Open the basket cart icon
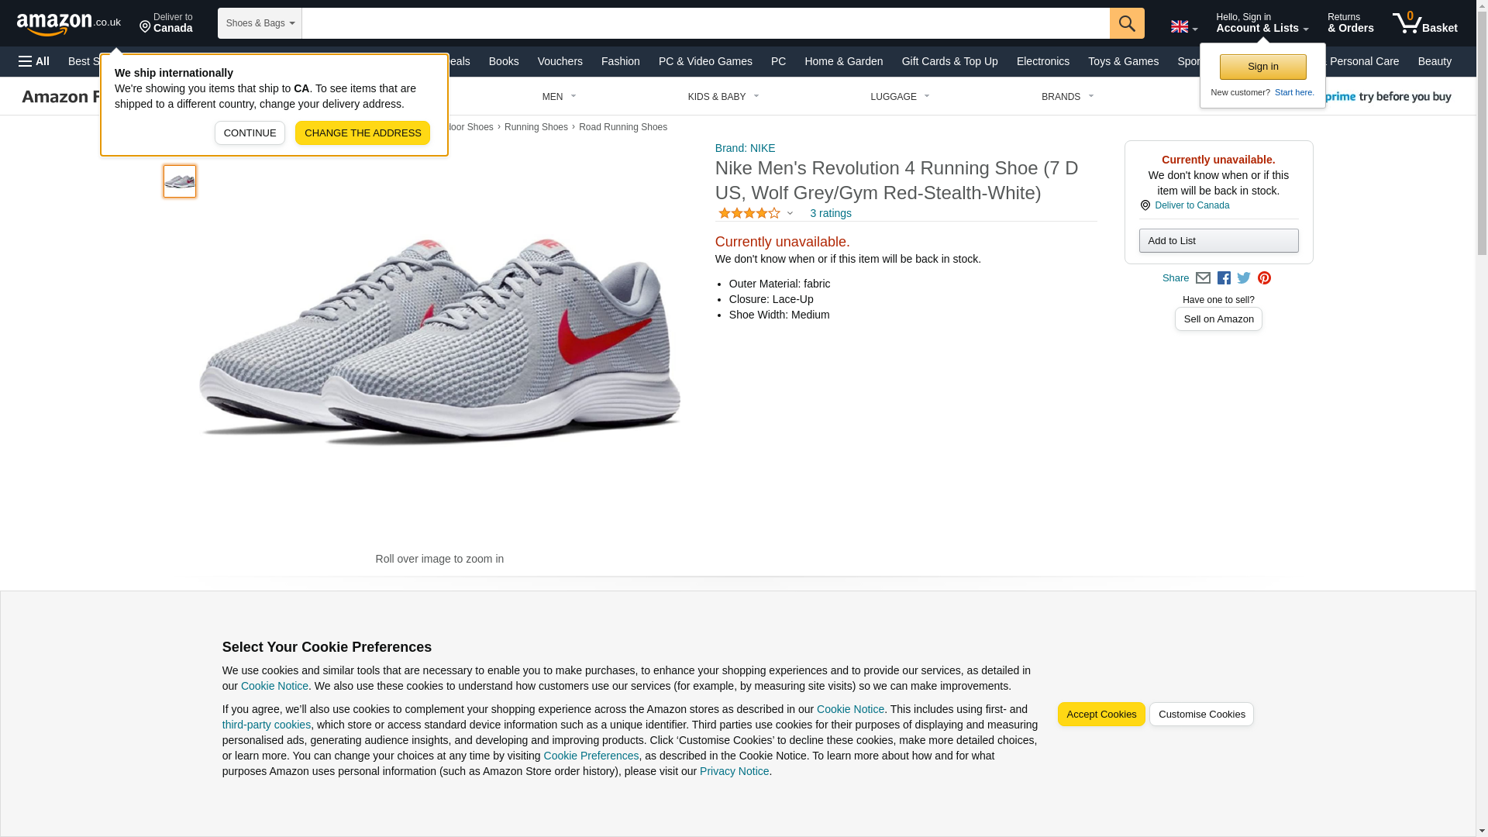The image size is (1488, 837). click(1424, 23)
